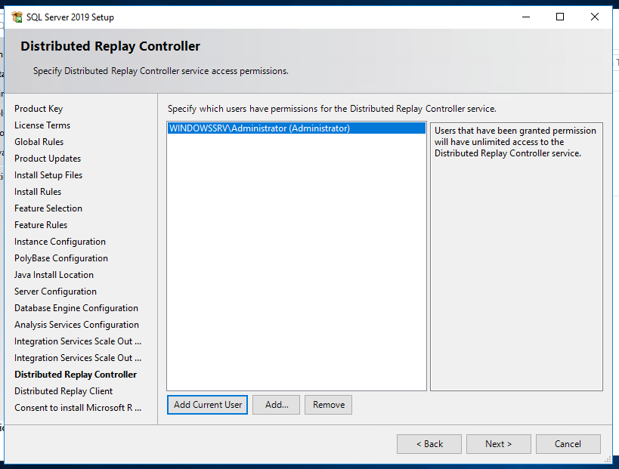Click the permissions description text box
This screenshot has height=469, width=619.
click(x=516, y=256)
